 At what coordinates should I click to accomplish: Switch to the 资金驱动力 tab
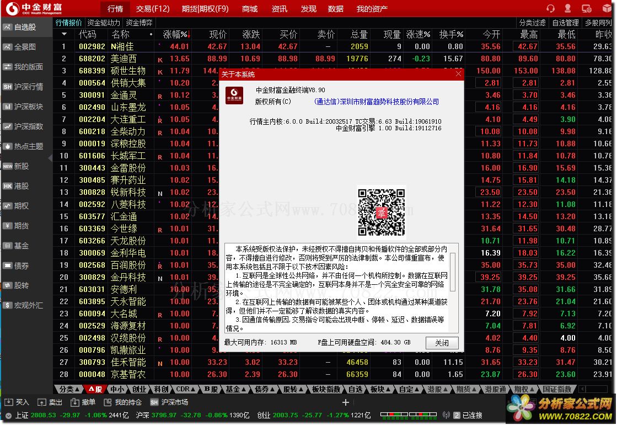tap(104, 23)
